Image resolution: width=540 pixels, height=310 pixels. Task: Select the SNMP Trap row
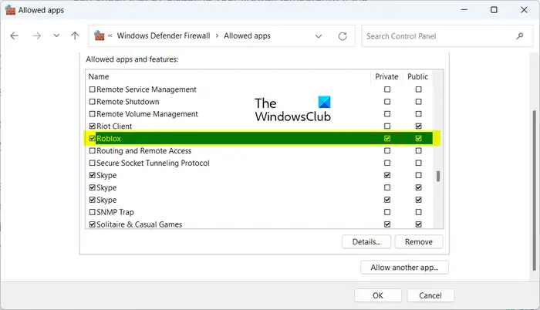coord(259,212)
